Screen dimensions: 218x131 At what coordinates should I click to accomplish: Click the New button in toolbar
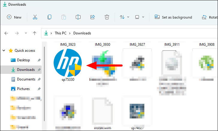(x=14, y=17)
